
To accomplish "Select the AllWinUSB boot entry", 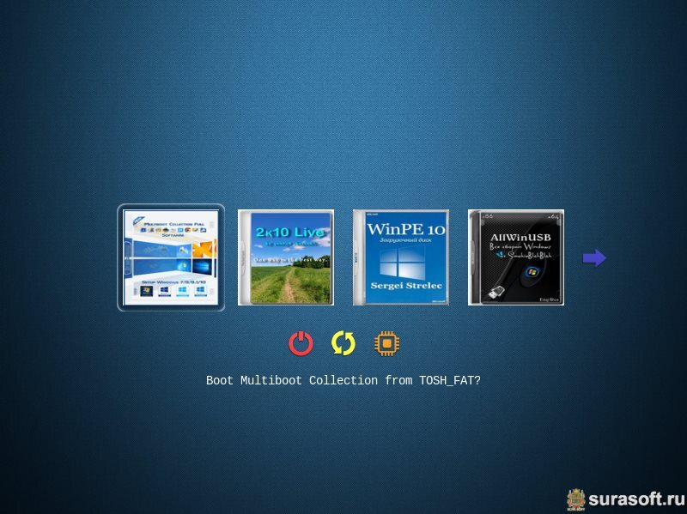I will (x=516, y=257).
